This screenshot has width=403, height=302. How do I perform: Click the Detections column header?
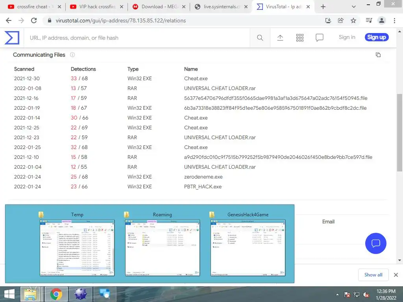pos(83,69)
